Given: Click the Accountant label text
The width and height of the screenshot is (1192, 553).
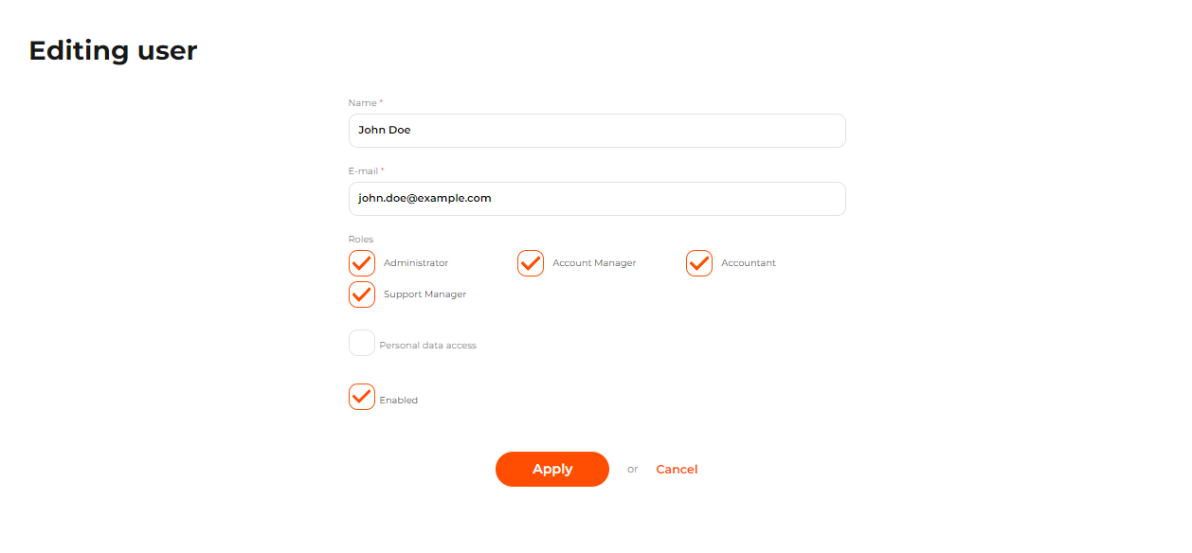Looking at the screenshot, I should [749, 263].
